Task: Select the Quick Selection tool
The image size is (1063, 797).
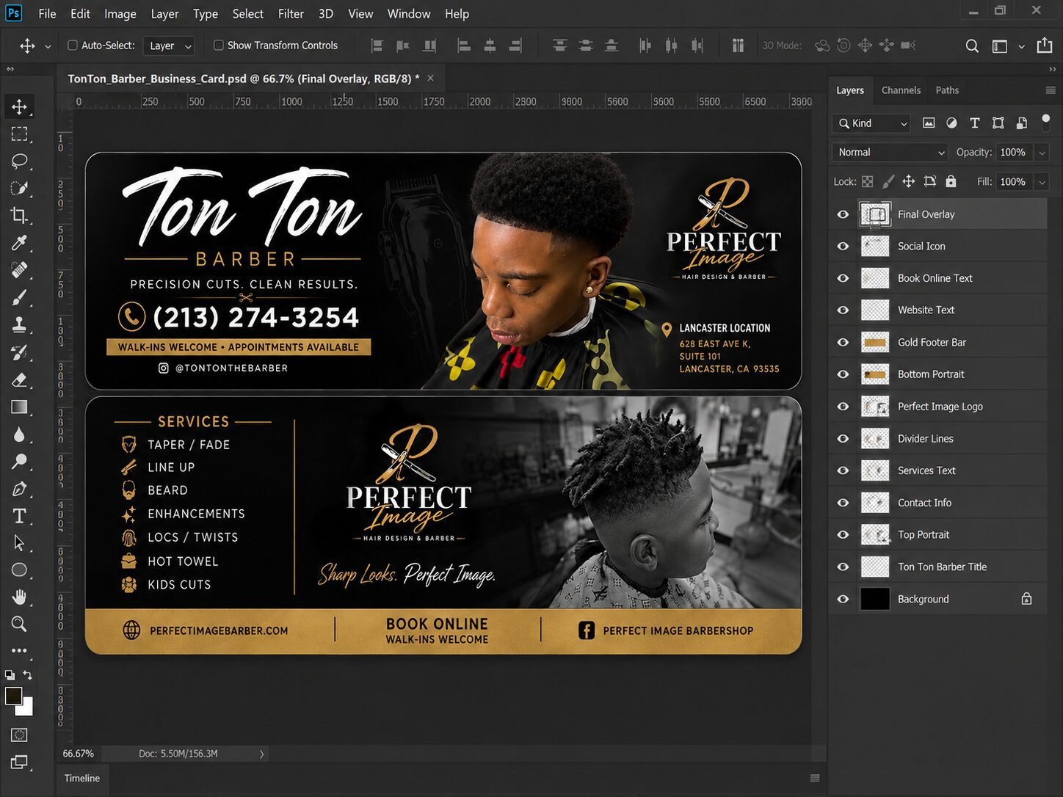Action: pyautogui.click(x=19, y=188)
